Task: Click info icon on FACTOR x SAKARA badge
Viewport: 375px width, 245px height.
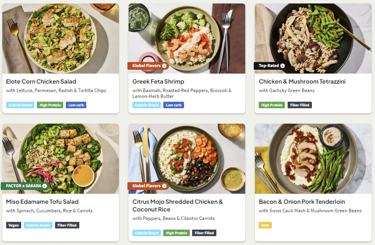Action: pos(45,186)
